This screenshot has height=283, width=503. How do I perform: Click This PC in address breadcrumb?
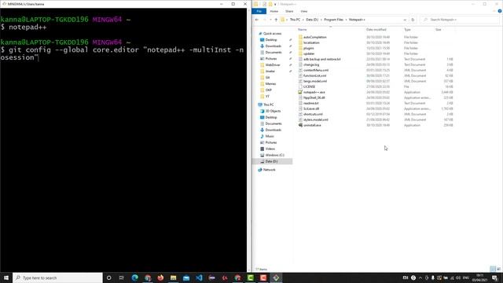(295, 20)
